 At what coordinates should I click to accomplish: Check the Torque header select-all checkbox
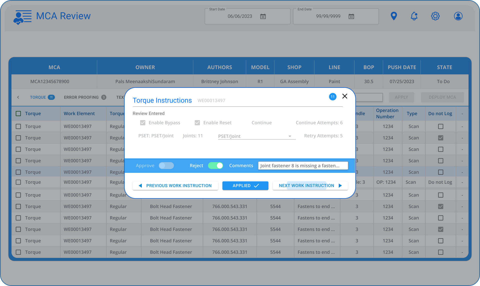click(18, 113)
